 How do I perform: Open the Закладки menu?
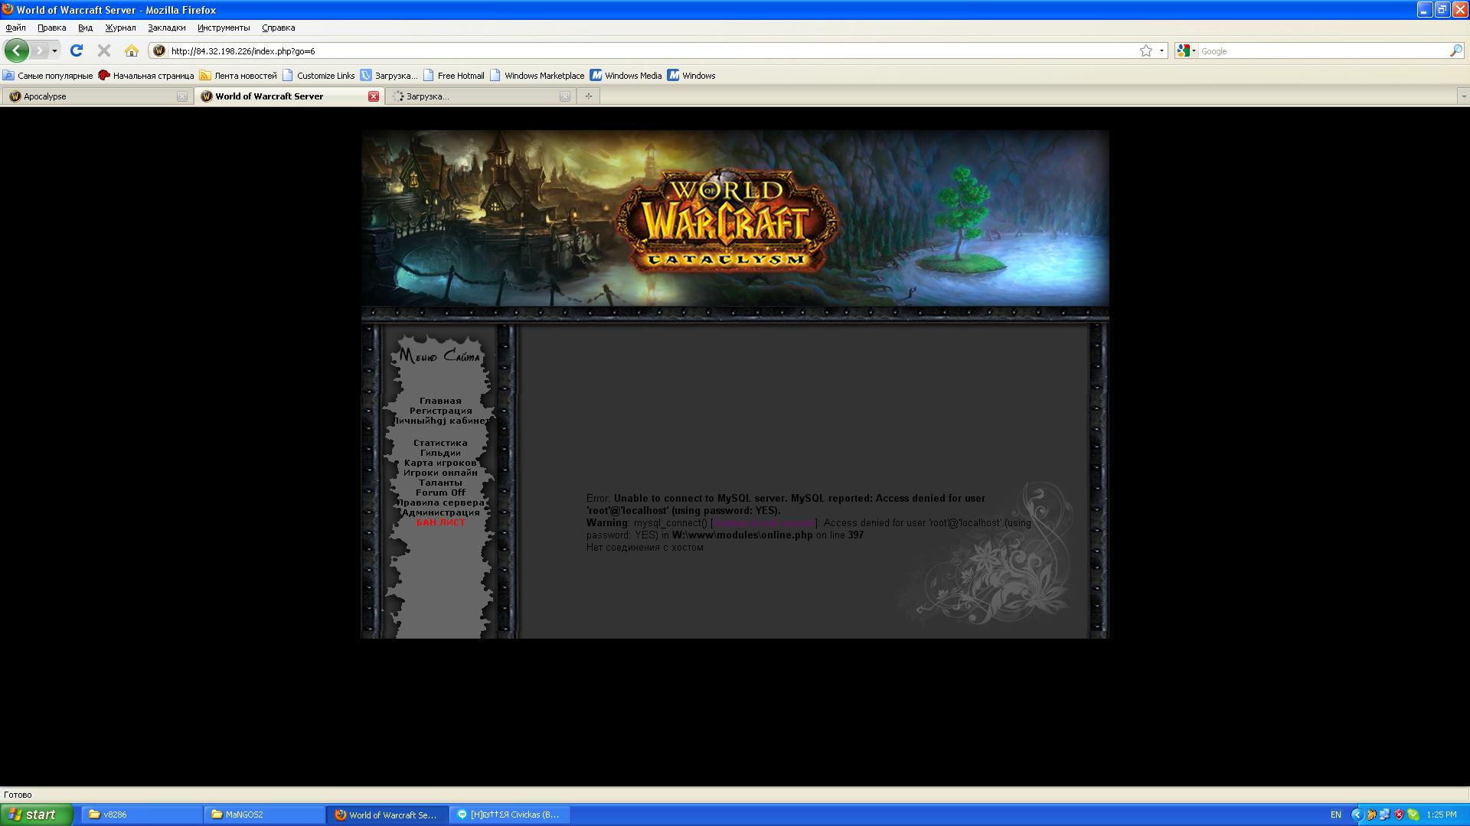click(x=166, y=28)
